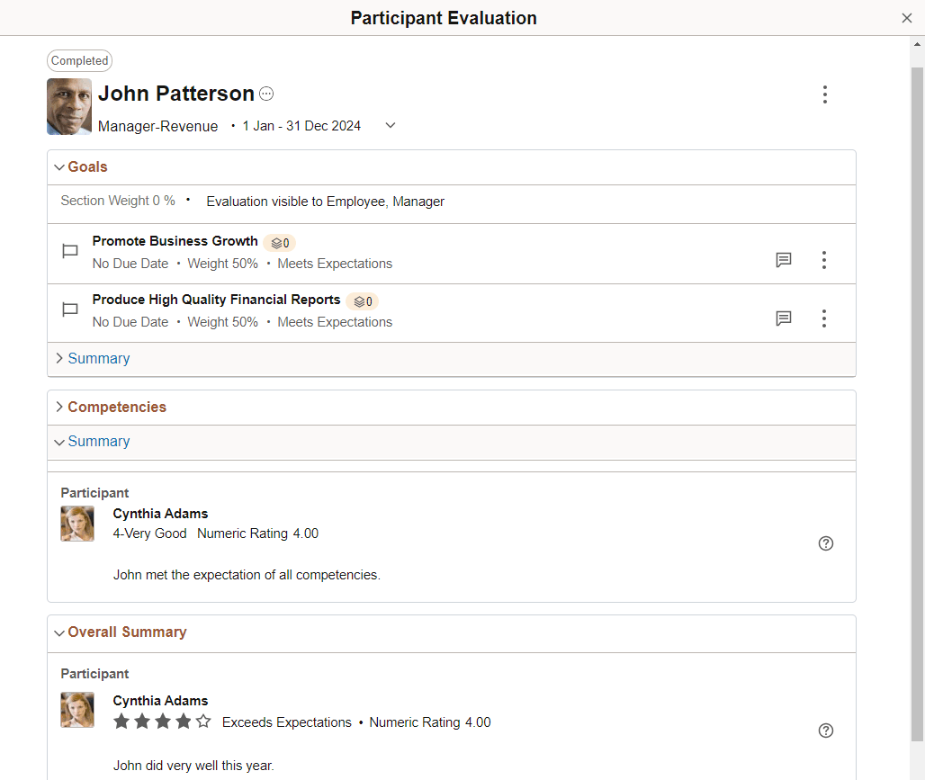Expand the Summary under Goals

tap(58, 358)
